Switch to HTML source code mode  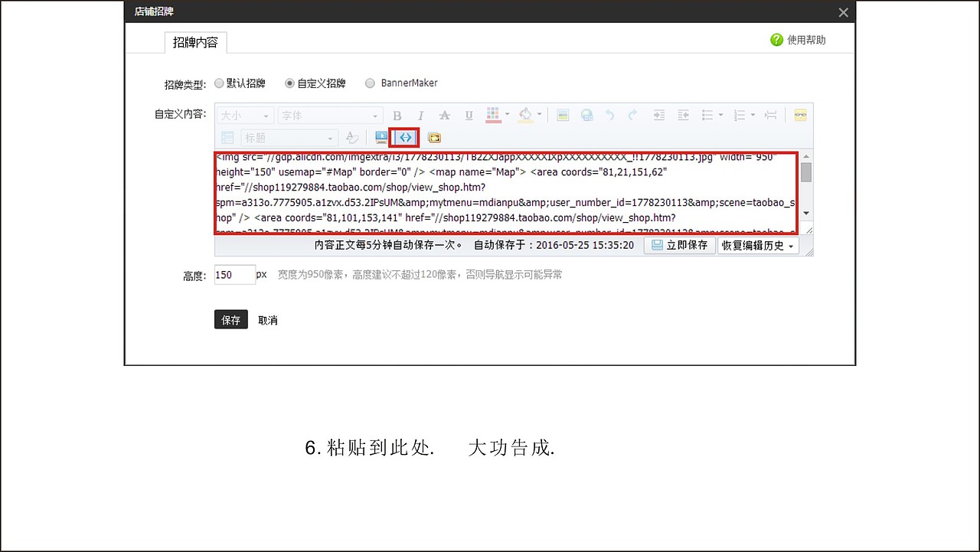tap(406, 138)
